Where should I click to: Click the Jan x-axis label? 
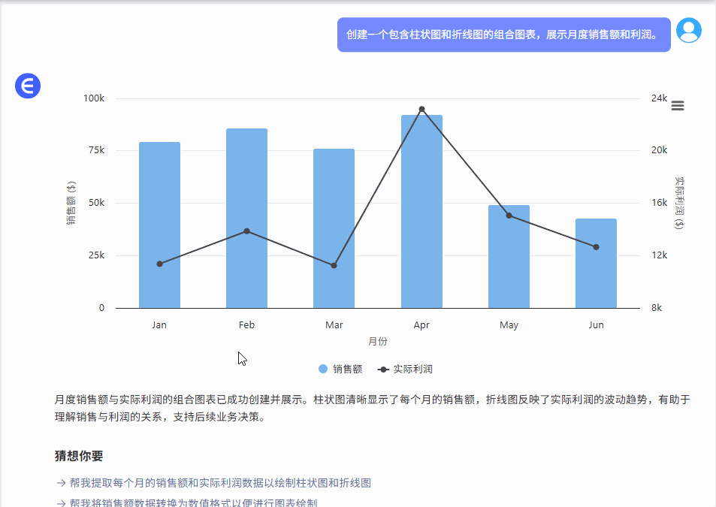pos(159,325)
